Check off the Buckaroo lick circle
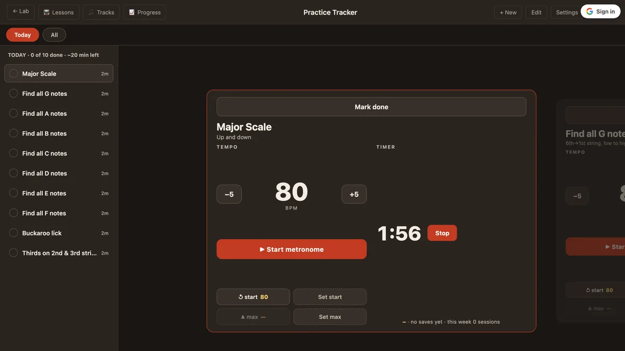 [14, 233]
